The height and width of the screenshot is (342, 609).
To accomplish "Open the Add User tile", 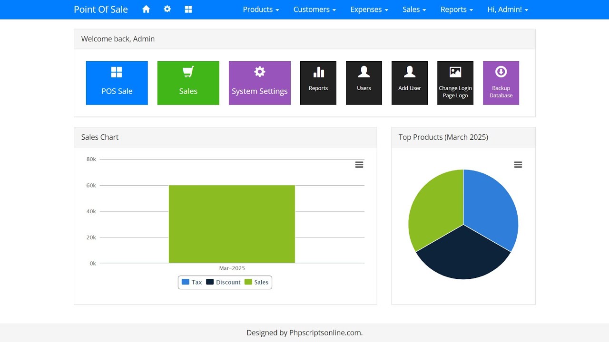I will (410, 83).
